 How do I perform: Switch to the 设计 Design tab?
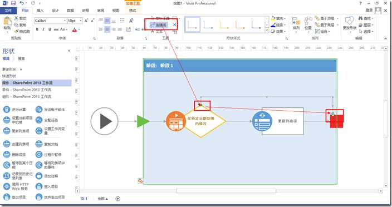pos(55,11)
